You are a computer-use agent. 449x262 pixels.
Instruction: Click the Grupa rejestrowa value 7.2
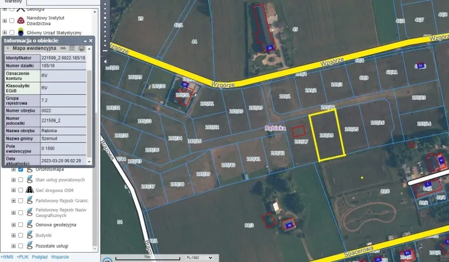tap(44, 100)
